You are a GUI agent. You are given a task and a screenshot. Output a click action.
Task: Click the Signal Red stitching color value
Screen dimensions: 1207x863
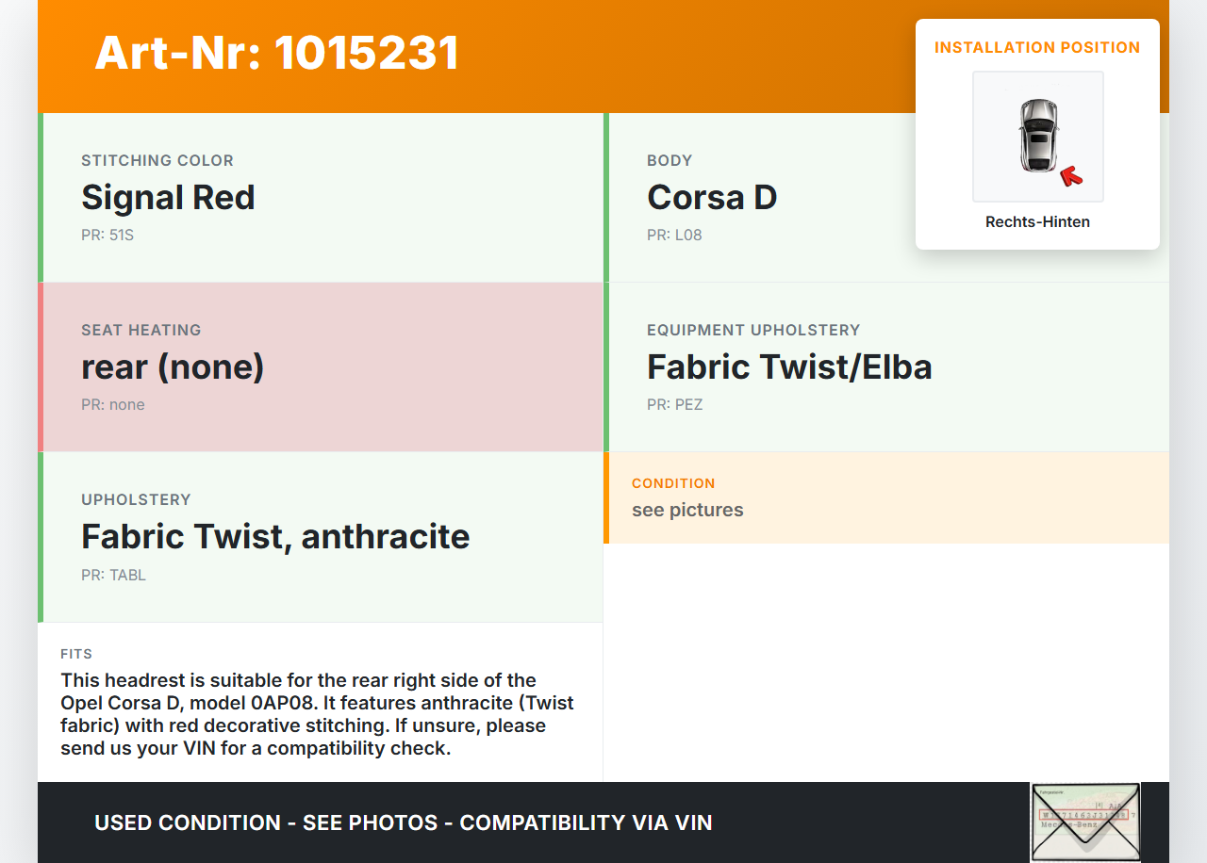(168, 198)
